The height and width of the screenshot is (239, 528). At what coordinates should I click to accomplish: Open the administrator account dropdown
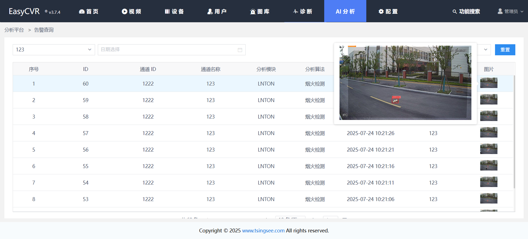coord(511,11)
